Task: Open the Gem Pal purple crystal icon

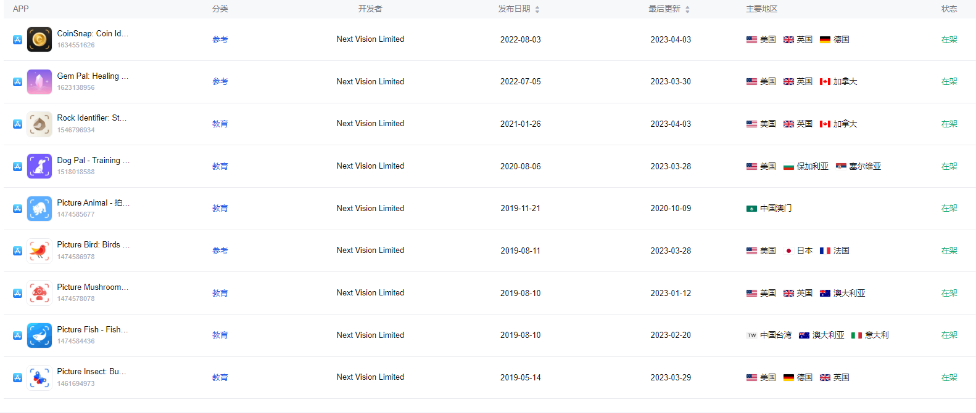Action: point(39,82)
